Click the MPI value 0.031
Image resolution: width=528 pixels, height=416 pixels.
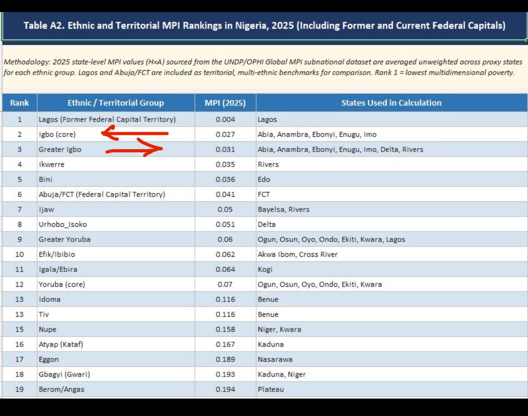pos(225,149)
